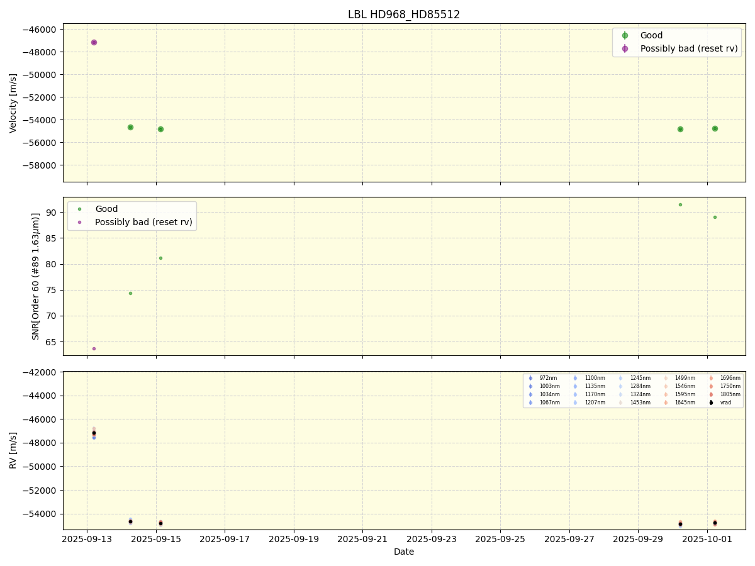
Task: Click the 972nm marker in the bottom legend
Action: click(530, 378)
